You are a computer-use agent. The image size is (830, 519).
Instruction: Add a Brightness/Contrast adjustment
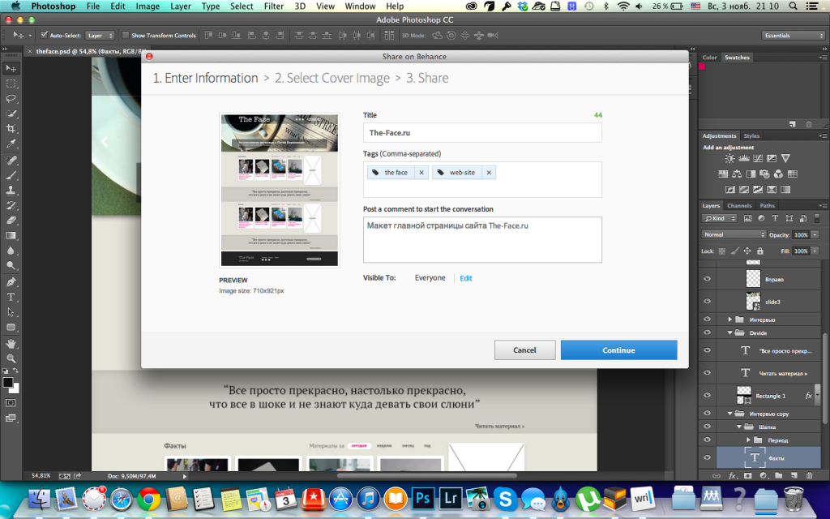coord(729,158)
